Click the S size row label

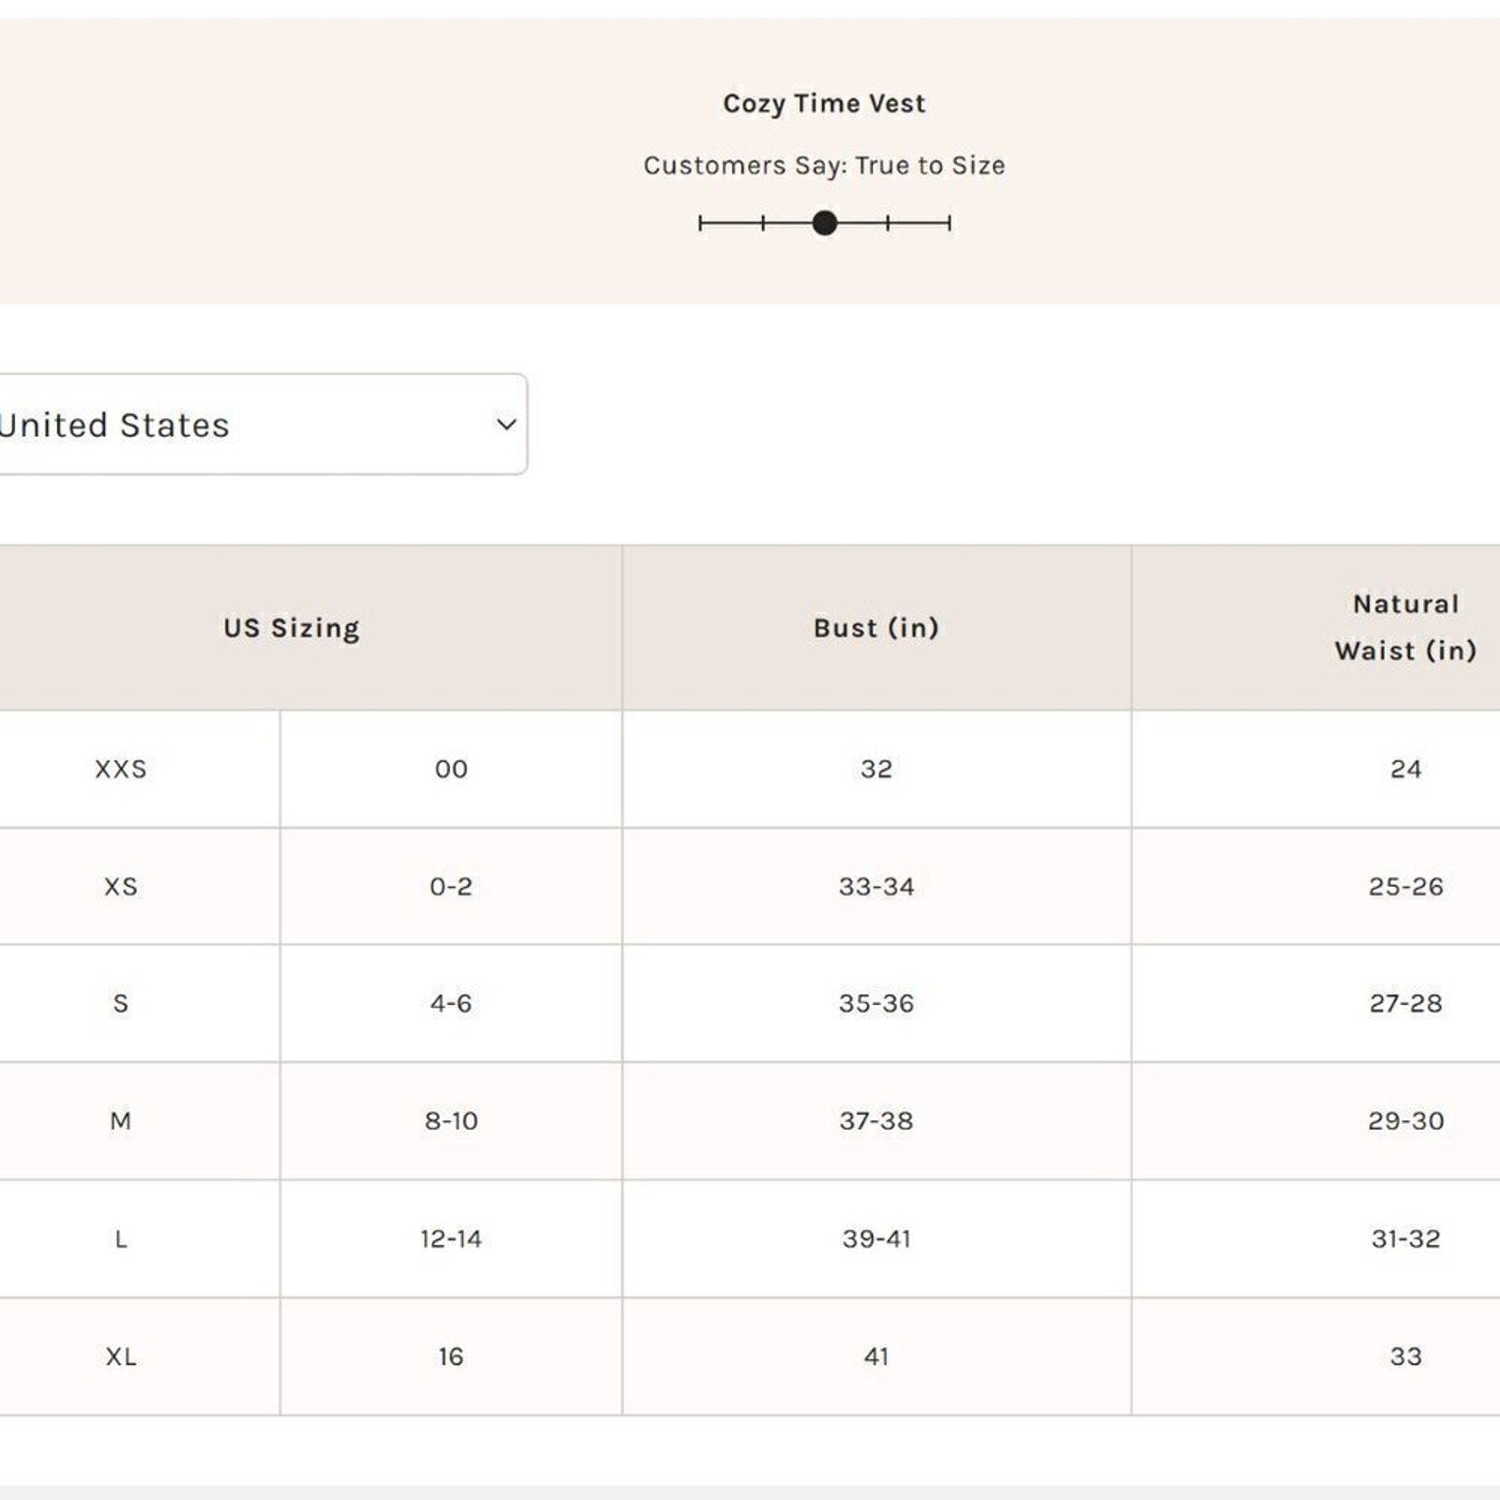tap(121, 1003)
